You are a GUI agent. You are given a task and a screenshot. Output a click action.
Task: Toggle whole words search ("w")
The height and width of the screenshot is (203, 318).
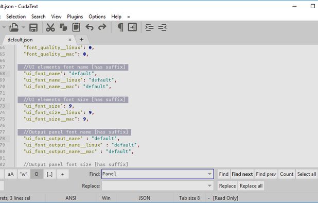point(24,174)
